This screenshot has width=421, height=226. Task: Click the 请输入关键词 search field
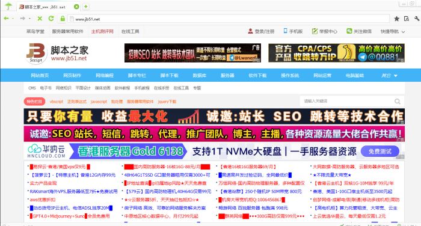346,101
